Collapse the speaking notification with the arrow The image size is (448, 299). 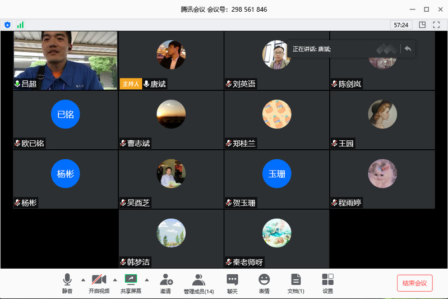(x=408, y=49)
